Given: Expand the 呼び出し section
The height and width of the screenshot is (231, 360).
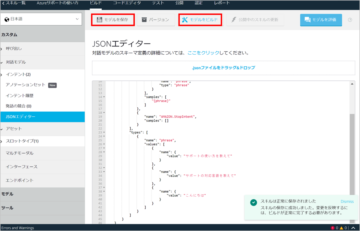Looking at the screenshot, I should point(1,48).
